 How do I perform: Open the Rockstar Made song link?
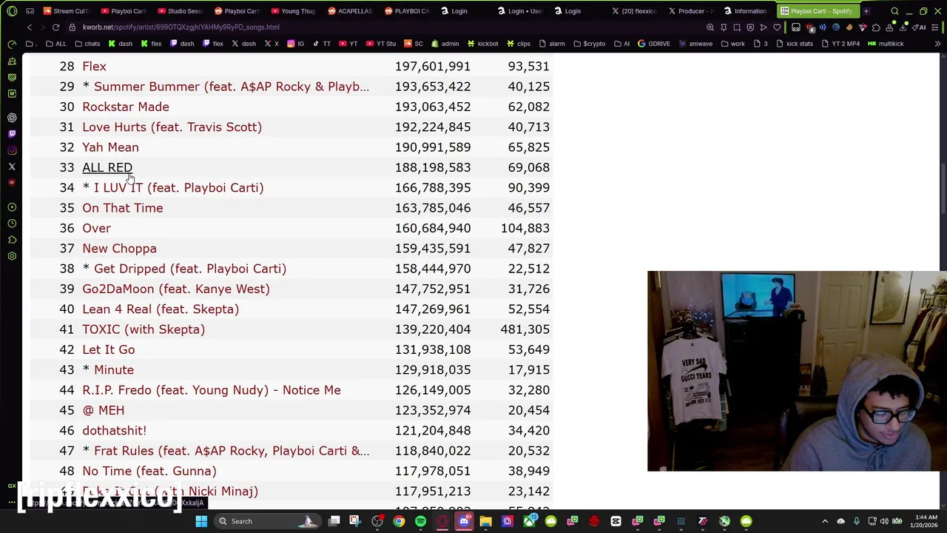(x=126, y=107)
